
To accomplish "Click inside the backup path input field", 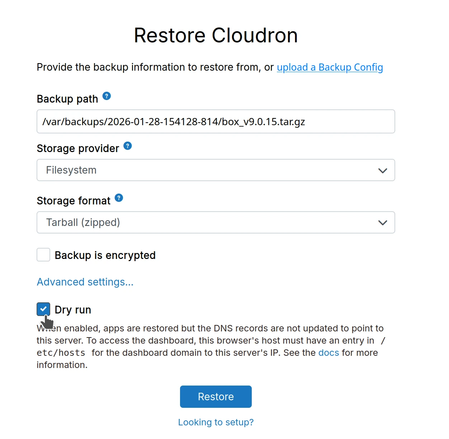I will [x=216, y=122].
